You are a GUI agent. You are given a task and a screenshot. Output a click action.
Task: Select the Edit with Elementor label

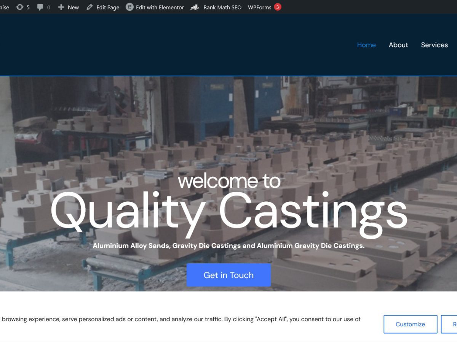160,7
